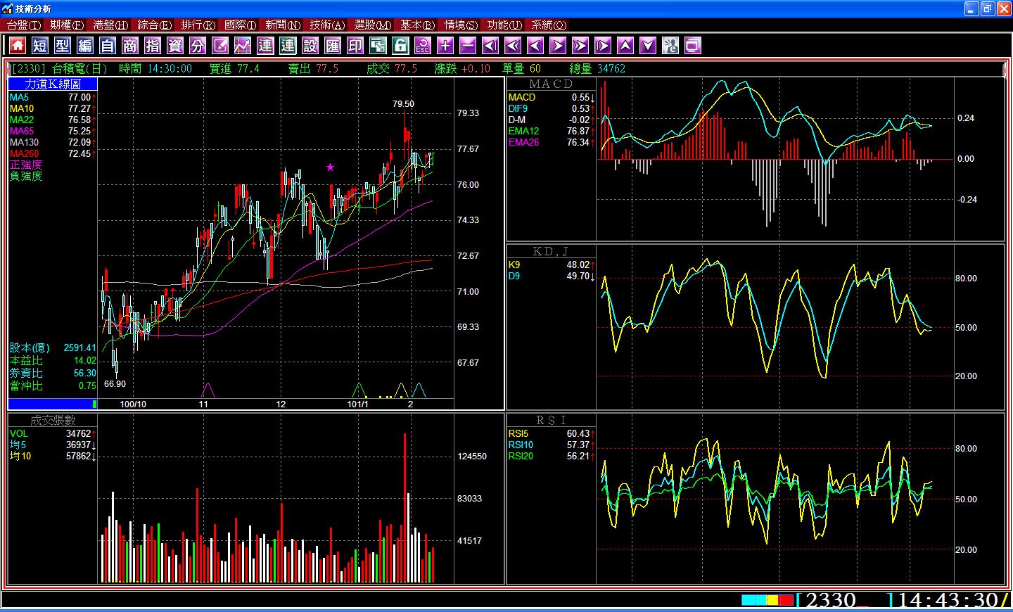The height and width of the screenshot is (612, 1013).
Task: Click the red Home toolbar icon
Action: coord(18,46)
